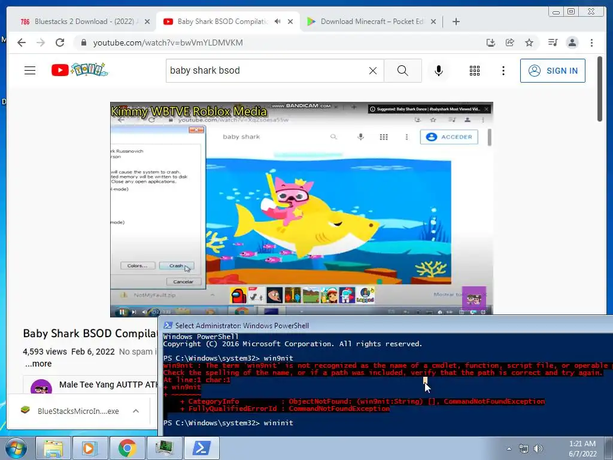Expand description with ...more
Screen dimensions: 613x460
[38, 364]
